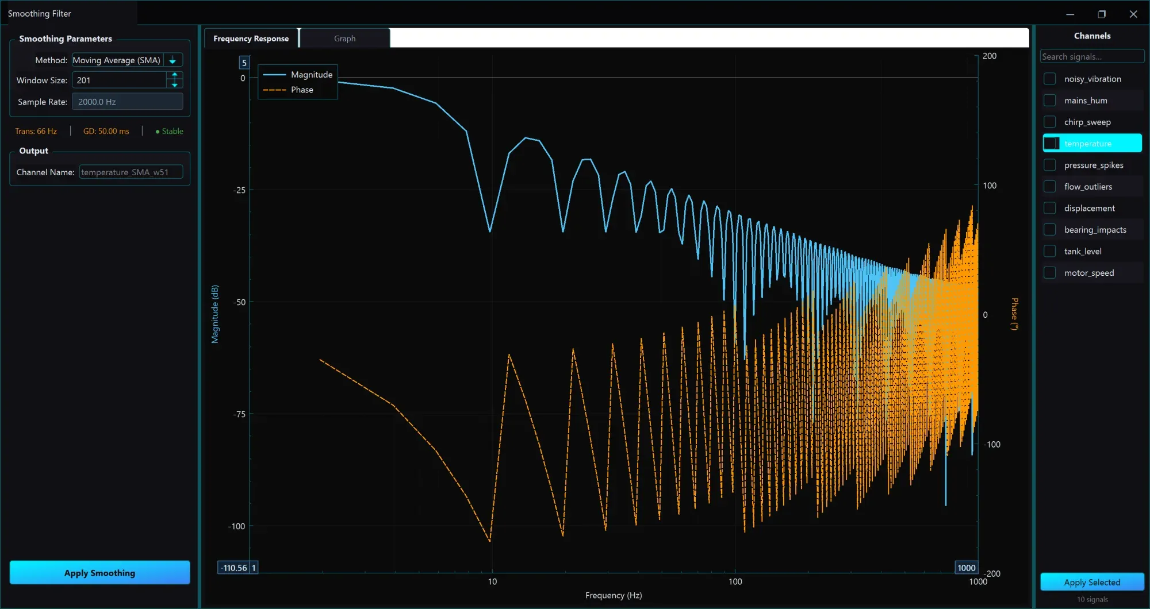Click the Apply Selected button
The width and height of the screenshot is (1150, 609).
tap(1092, 582)
